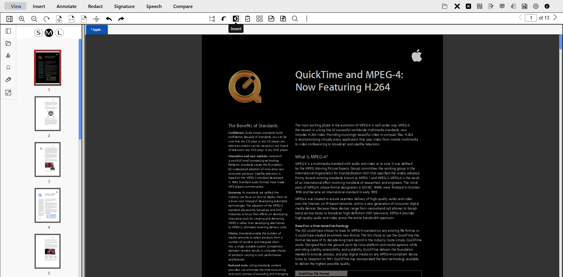
Task: Zoom out with the magnifier minus icon
Action: pyautogui.click(x=34, y=19)
